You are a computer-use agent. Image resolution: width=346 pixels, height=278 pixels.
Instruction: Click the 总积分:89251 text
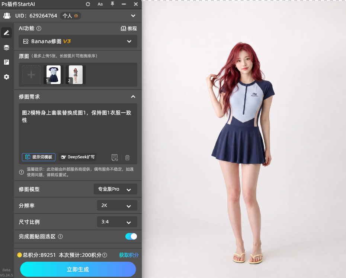pyautogui.click(x=39, y=255)
